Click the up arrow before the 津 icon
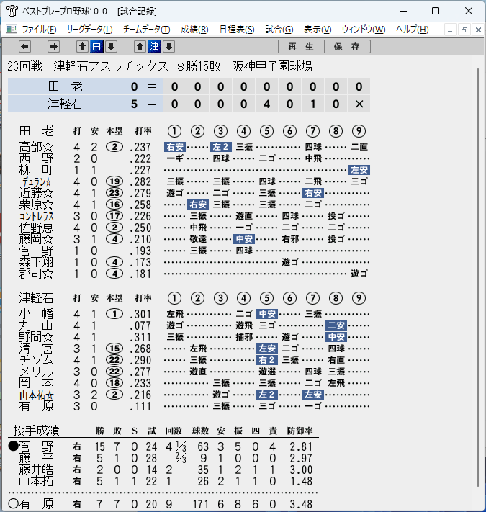This screenshot has height=512, width=486. pyautogui.click(x=140, y=47)
